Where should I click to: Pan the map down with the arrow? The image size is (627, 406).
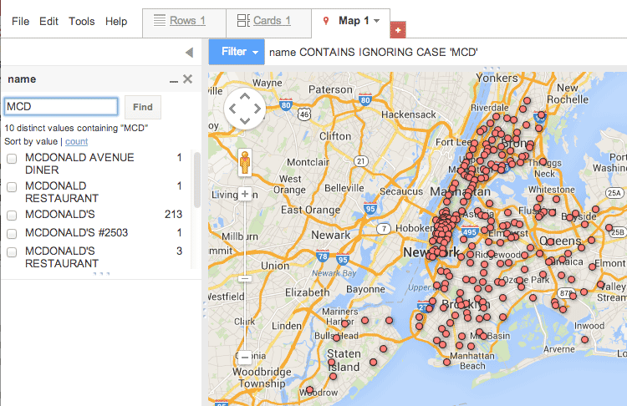pyautogui.click(x=245, y=120)
